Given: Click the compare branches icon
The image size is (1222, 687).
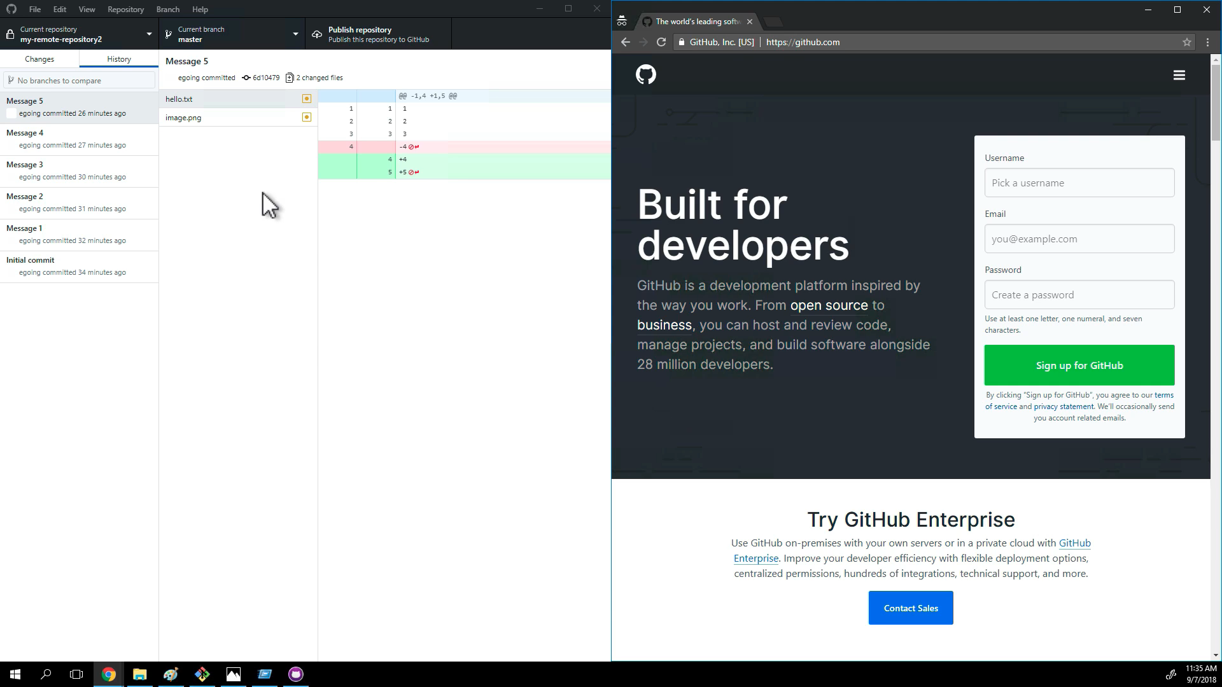Looking at the screenshot, I should point(11,80).
